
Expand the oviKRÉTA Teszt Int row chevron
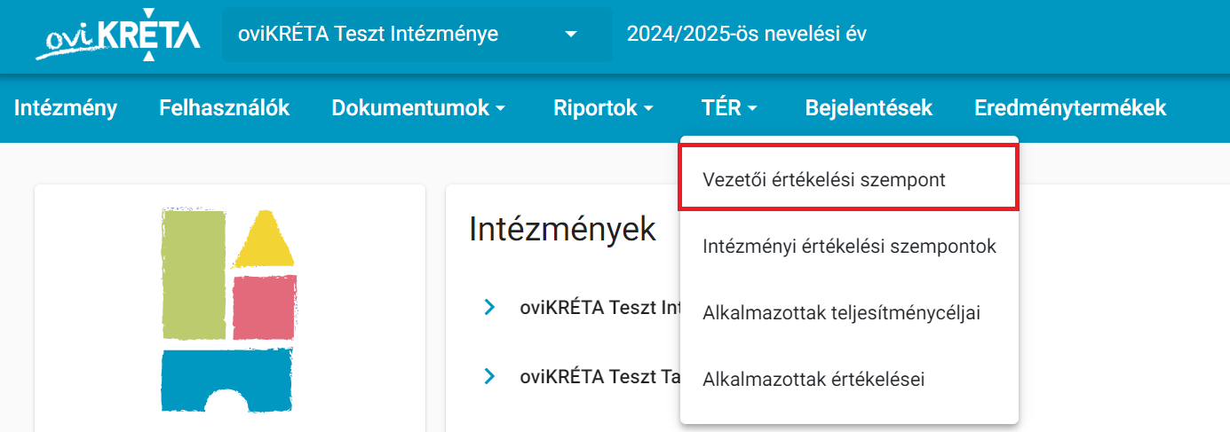[x=489, y=308]
